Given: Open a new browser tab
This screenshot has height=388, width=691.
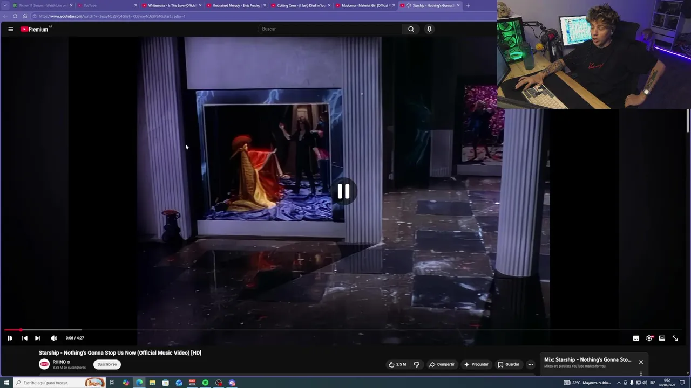Looking at the screenshot, I should 468,5.
